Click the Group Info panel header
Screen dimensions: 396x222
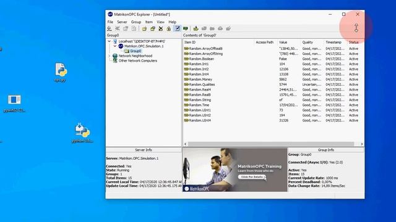click(326, 150)
